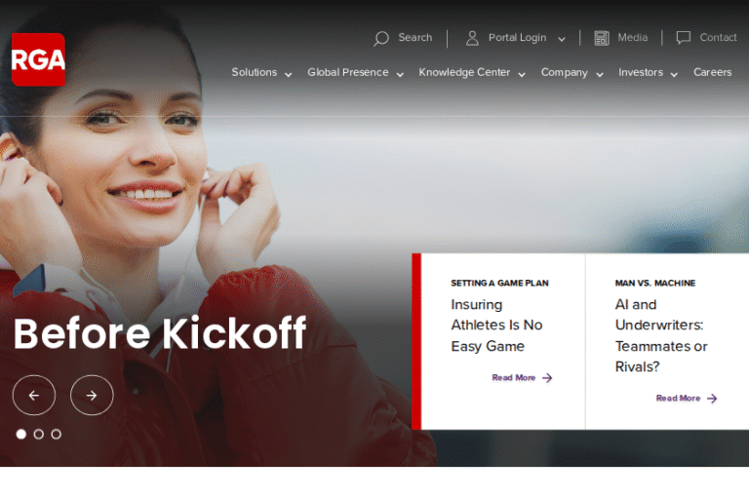The width and height of the screenshot is (749, 499).
Task: Read more about Insuring Athletes article
Action: point(521,378)
